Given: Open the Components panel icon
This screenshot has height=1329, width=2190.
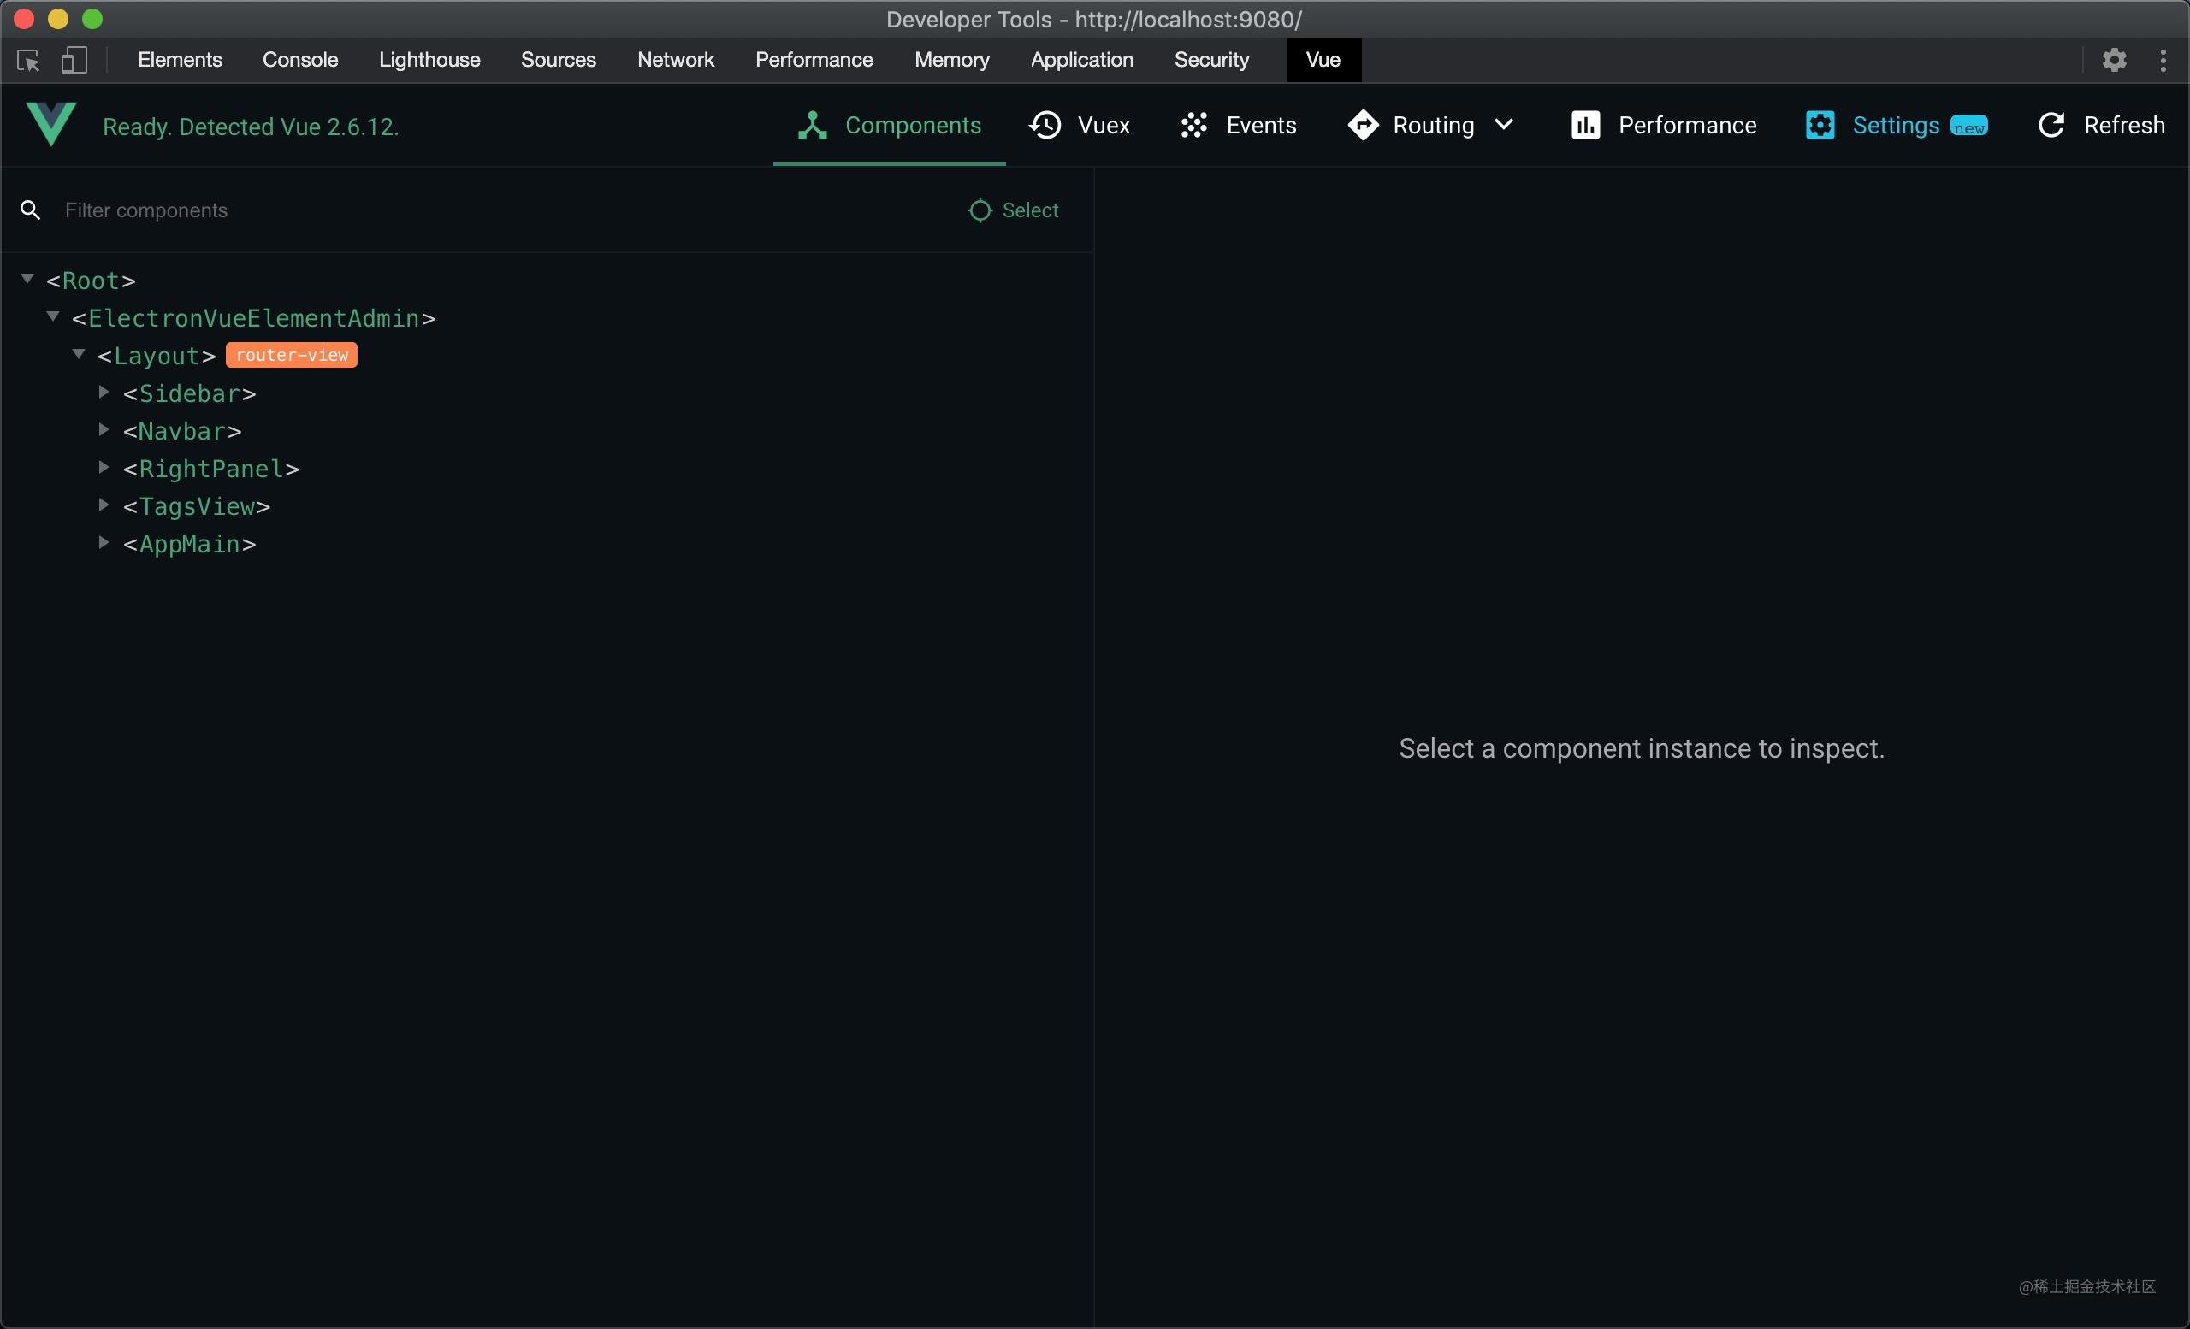Looking at the screenshot, I should pos(812,125).
